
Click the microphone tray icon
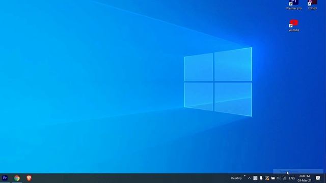tap(261, 178)
